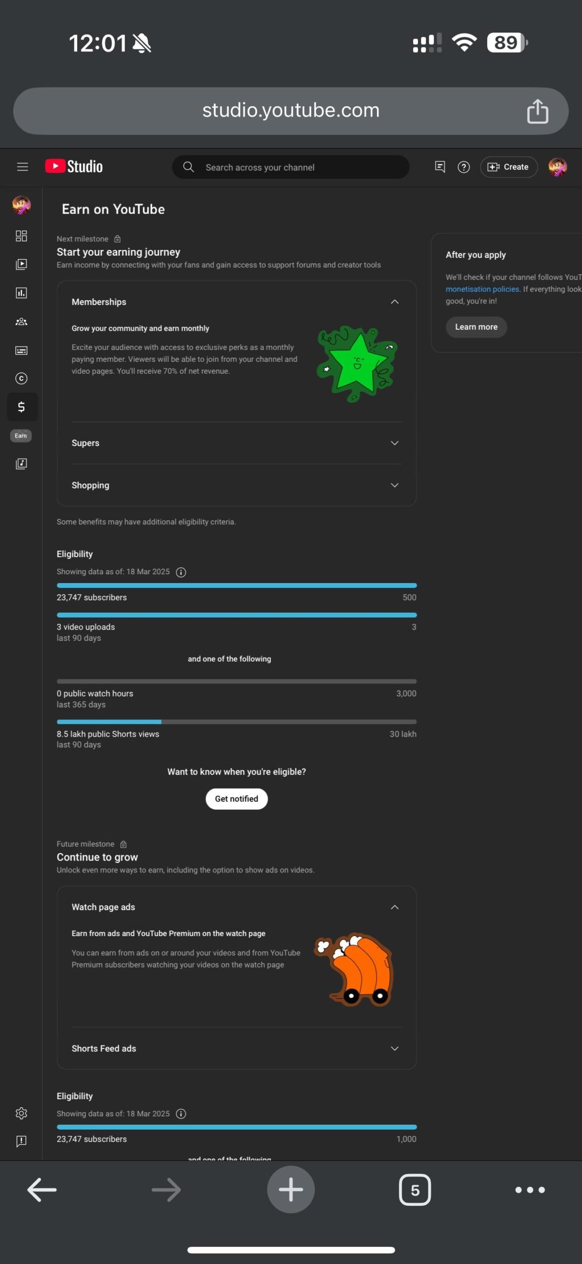Open the browser tabs switcher showing 5

click(x=415, y=1190)
